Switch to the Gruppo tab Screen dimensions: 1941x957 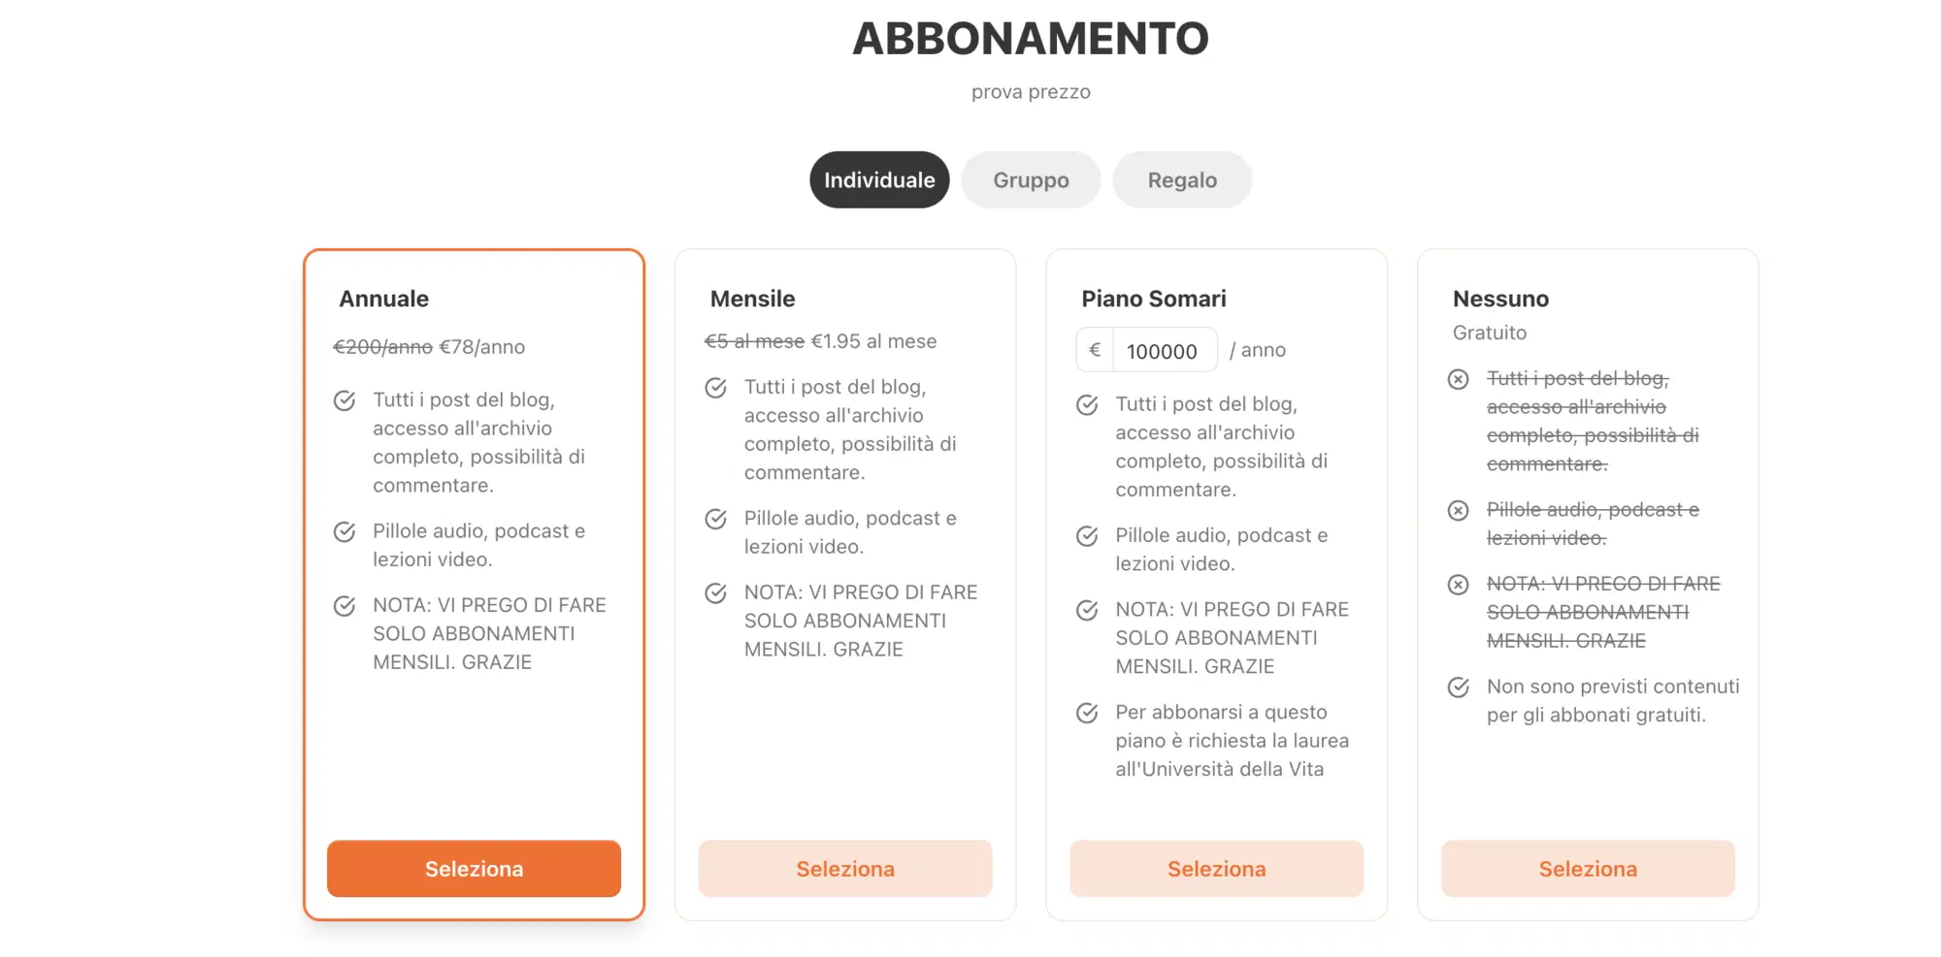1030,179
